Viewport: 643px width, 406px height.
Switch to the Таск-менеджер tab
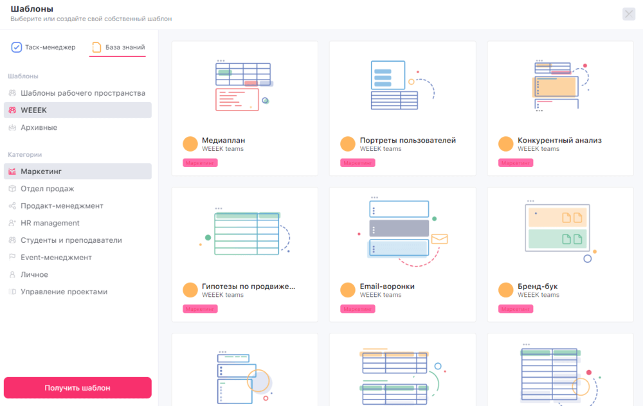coord(44,47)
